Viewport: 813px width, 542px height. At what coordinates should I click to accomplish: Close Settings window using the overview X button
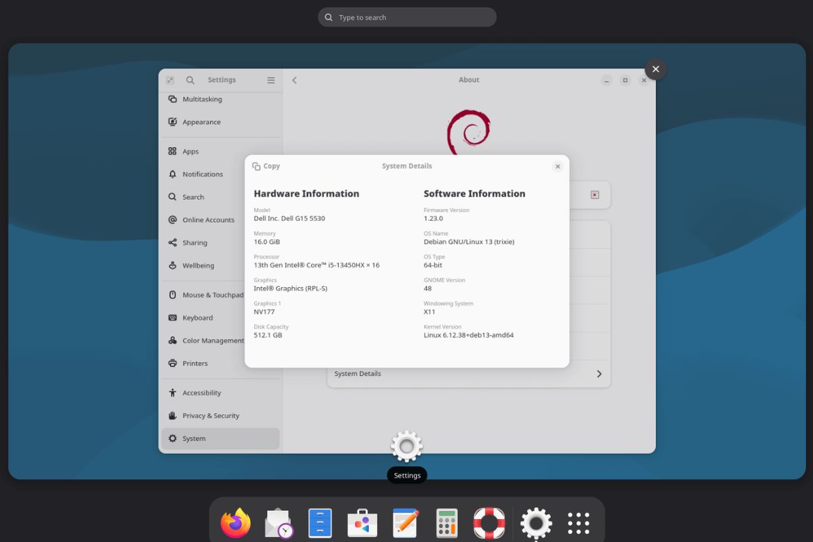click(655, 69)
